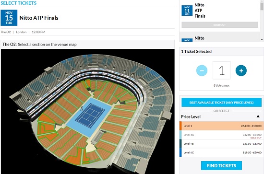Select the blue tennis court on map

(x=90, y=116)
